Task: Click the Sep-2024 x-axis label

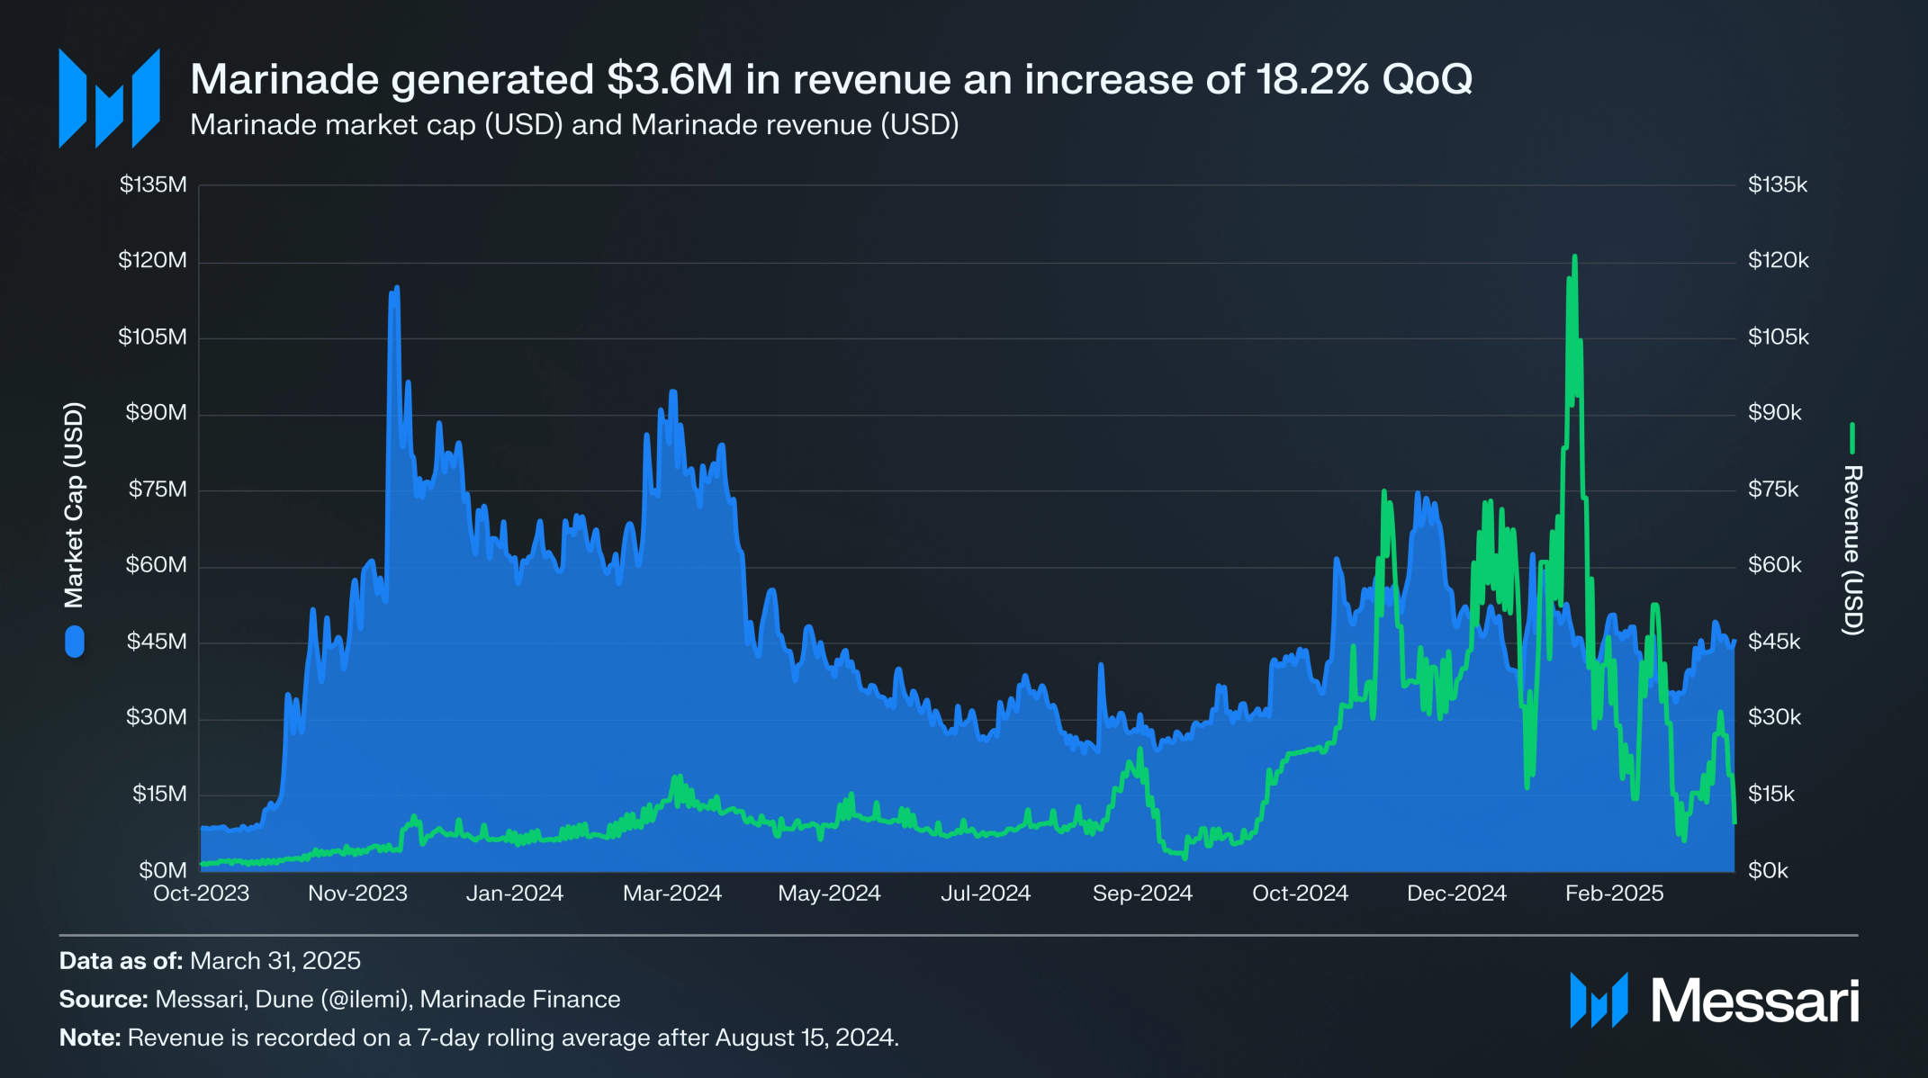Action: coord(1142,894)
